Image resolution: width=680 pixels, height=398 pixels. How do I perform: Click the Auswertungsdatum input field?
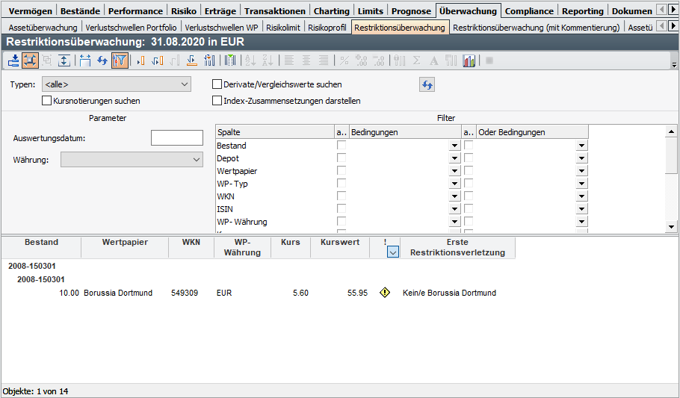176,138
